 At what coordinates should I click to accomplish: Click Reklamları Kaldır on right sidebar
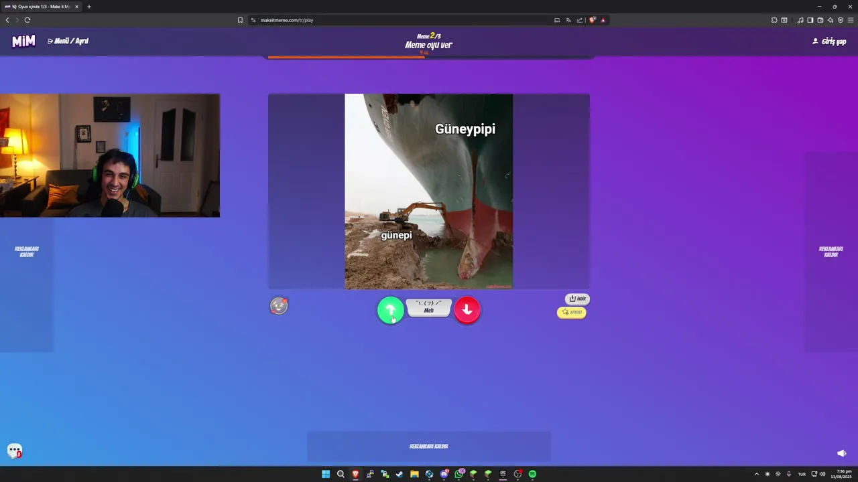[831, 252]
